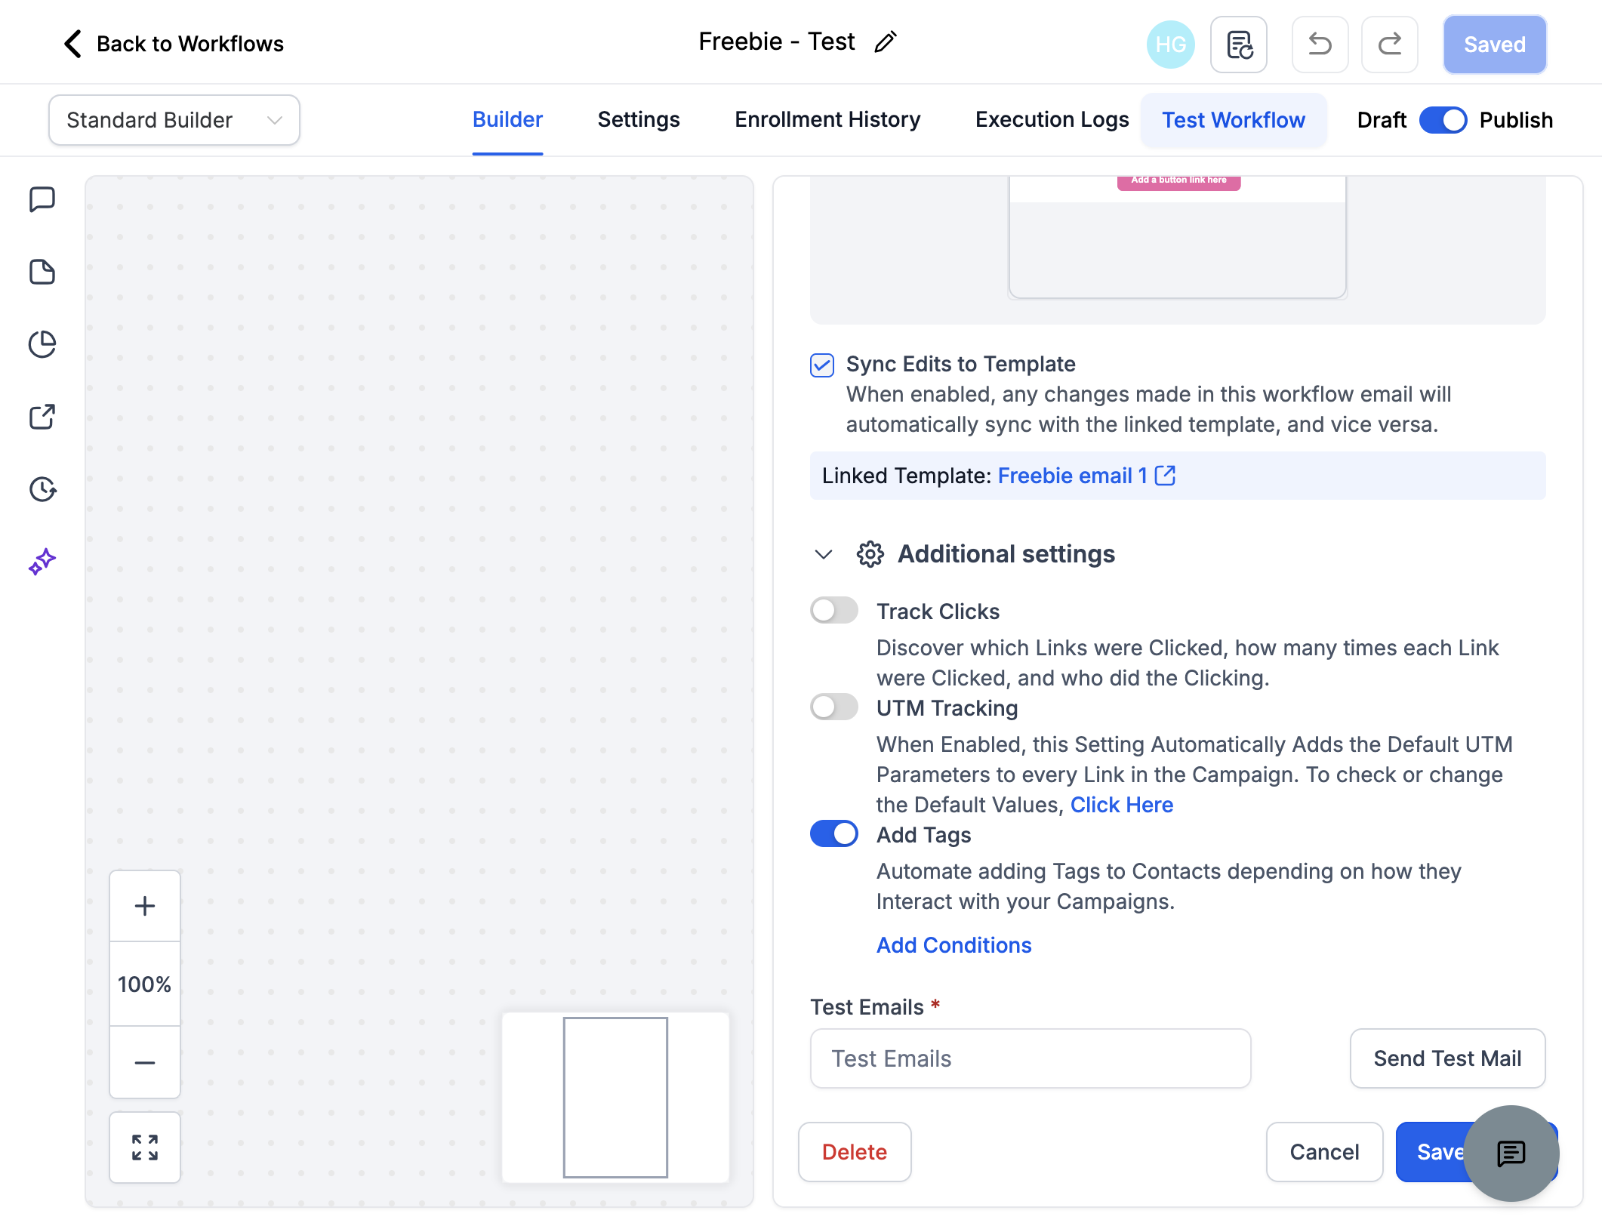Viewport: 1602px width, 1226px height.
Task: Zoom out the canvas with minus button
Action: point(145,1062)
